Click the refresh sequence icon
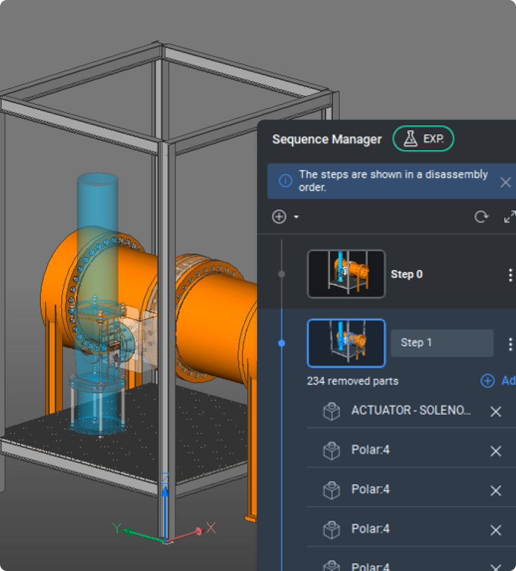 tap(481, 217)
